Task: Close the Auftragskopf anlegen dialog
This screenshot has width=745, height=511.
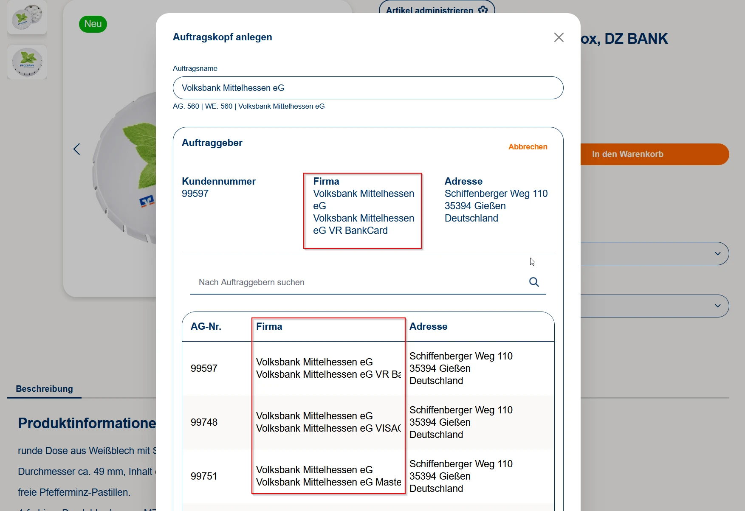Action: [x=559, y=37]
